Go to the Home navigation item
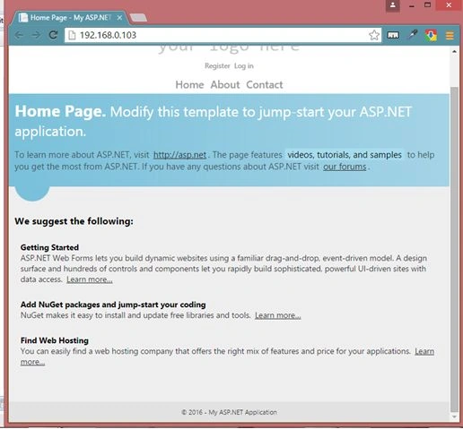This screenshot has height=429, width=463. tap(189, 85)
